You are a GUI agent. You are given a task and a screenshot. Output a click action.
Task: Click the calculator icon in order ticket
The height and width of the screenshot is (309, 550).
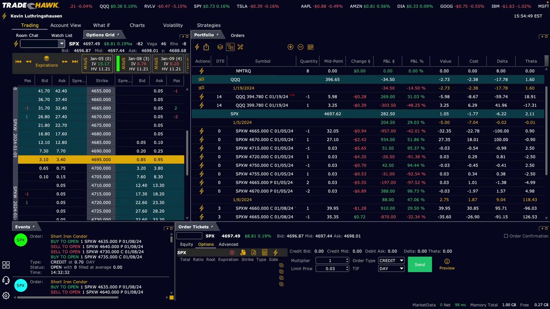coord(265,252)
